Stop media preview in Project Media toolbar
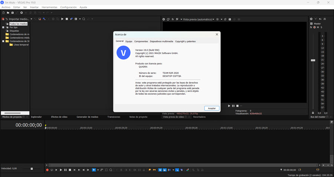This screenshot has height=177, width=334. [67, 19]
